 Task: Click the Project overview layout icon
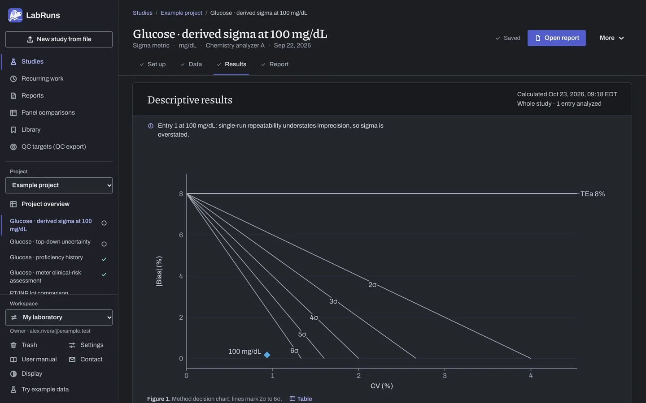[13, 204]
